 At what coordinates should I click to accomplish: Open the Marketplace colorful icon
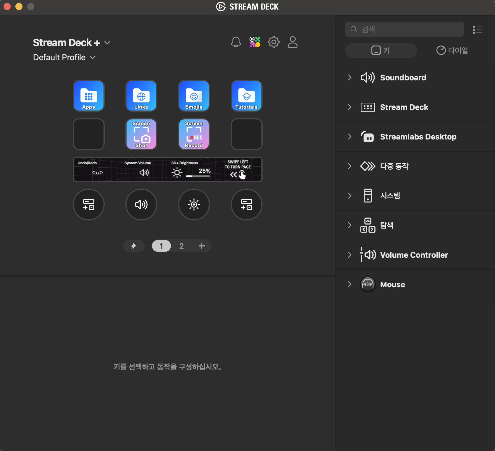click(255, 42)
